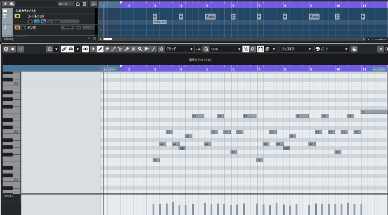This screenshot has width=388, height=215.
Task: Select the Glue tool
Action: 127,49
